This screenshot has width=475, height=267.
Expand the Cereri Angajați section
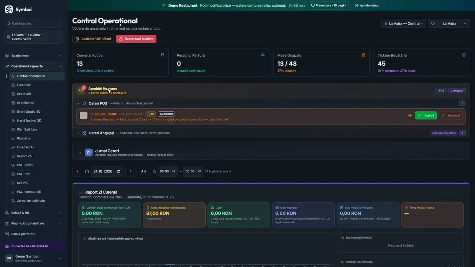[x=78, y=133]
